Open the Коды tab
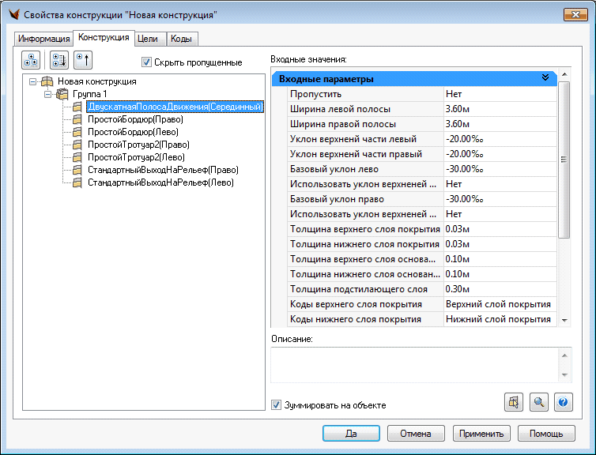The image size is (596, 455). [x=181, y=39]
